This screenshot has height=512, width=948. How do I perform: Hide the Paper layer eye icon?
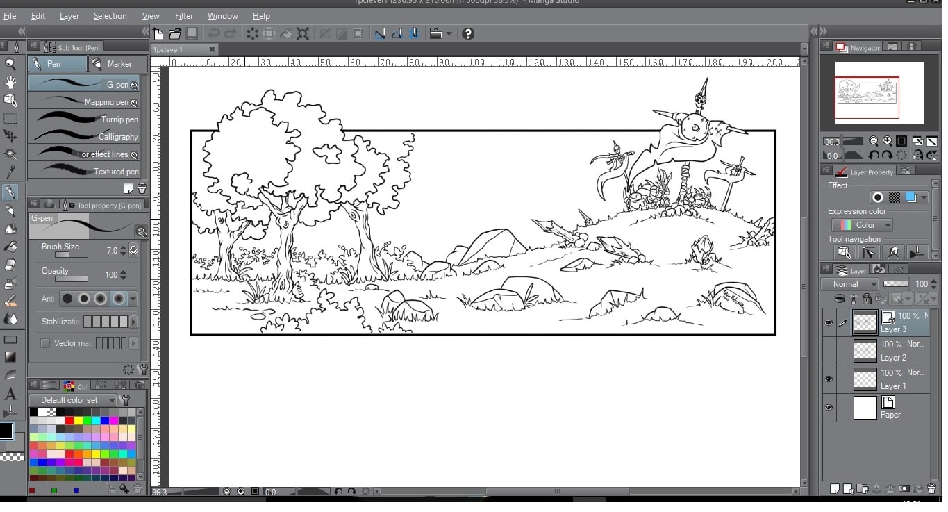click(828, 408)
